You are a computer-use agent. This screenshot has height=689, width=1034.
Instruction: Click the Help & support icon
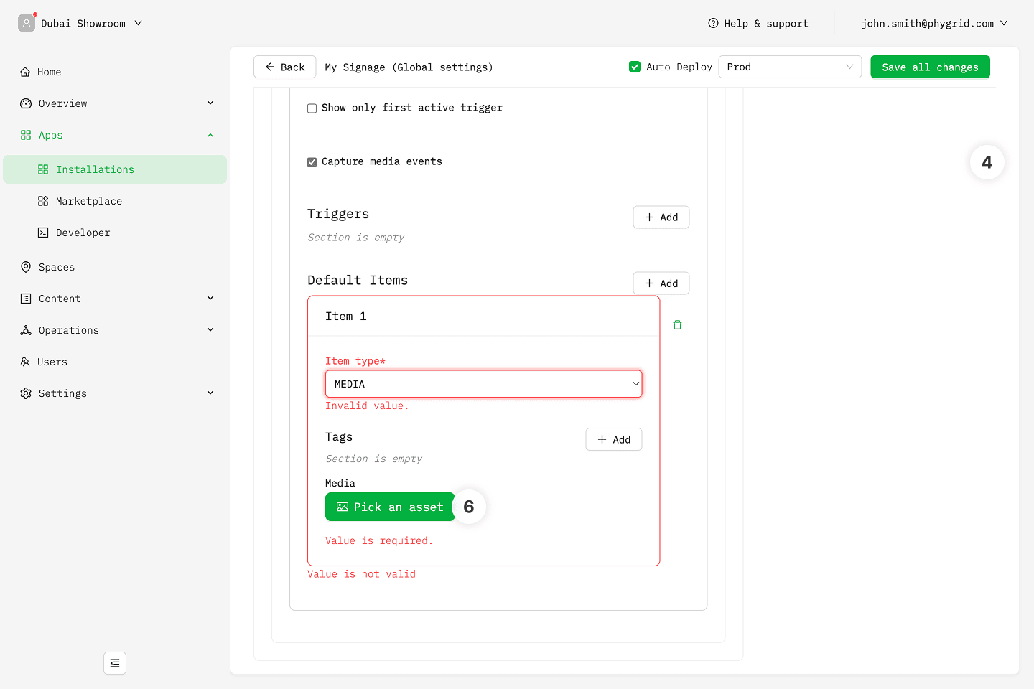click(713, 23)
